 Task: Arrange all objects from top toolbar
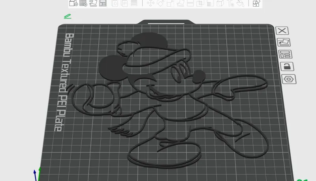point(103,3)
